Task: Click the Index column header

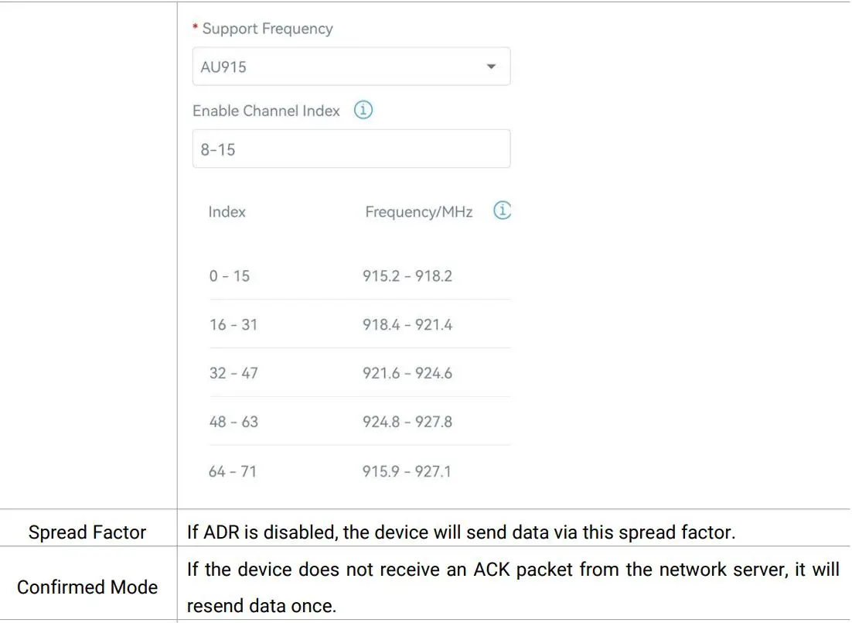Action: pos(227,211)
